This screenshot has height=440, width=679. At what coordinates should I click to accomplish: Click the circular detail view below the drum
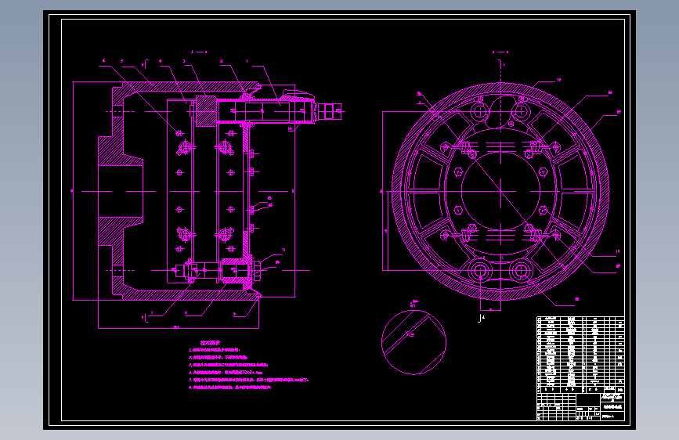tap(414, 342)
